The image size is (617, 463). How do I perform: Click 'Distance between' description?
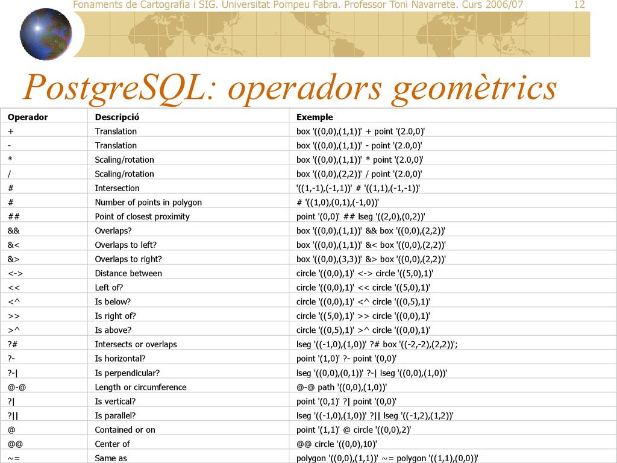(x=128, y=273)
